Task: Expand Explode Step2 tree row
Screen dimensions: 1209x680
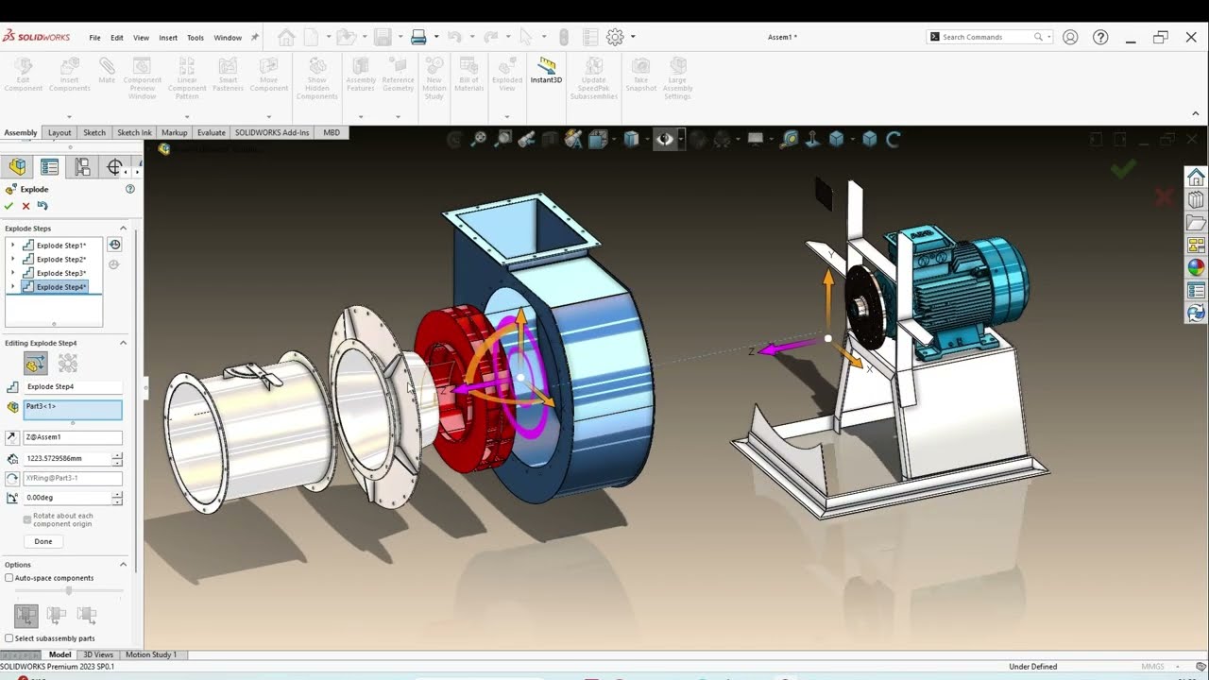Action: point(12,259)
